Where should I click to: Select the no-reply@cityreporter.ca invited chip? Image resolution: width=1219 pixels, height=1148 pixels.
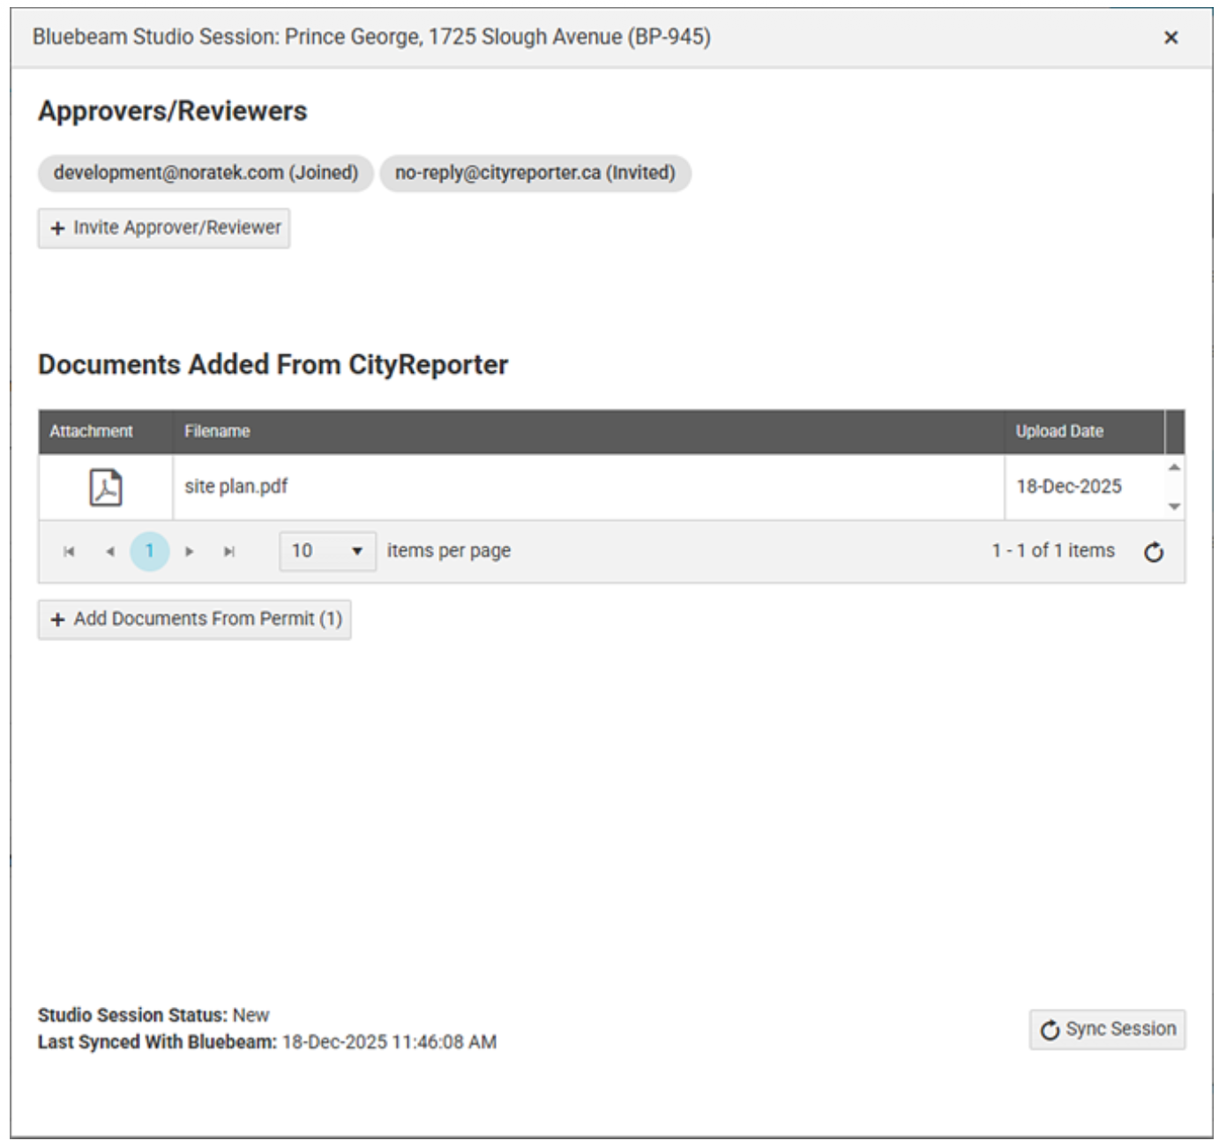click(535, 173)
